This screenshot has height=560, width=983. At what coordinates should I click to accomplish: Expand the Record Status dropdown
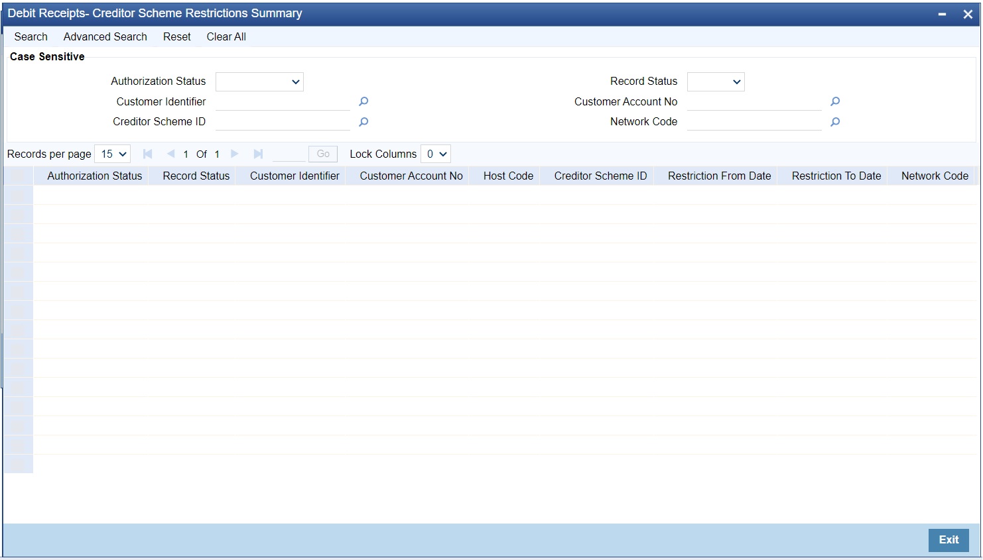coord(716,82)
